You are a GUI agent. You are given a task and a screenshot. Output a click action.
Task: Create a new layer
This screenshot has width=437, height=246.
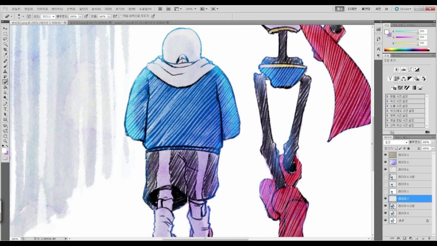click(423, 238)
